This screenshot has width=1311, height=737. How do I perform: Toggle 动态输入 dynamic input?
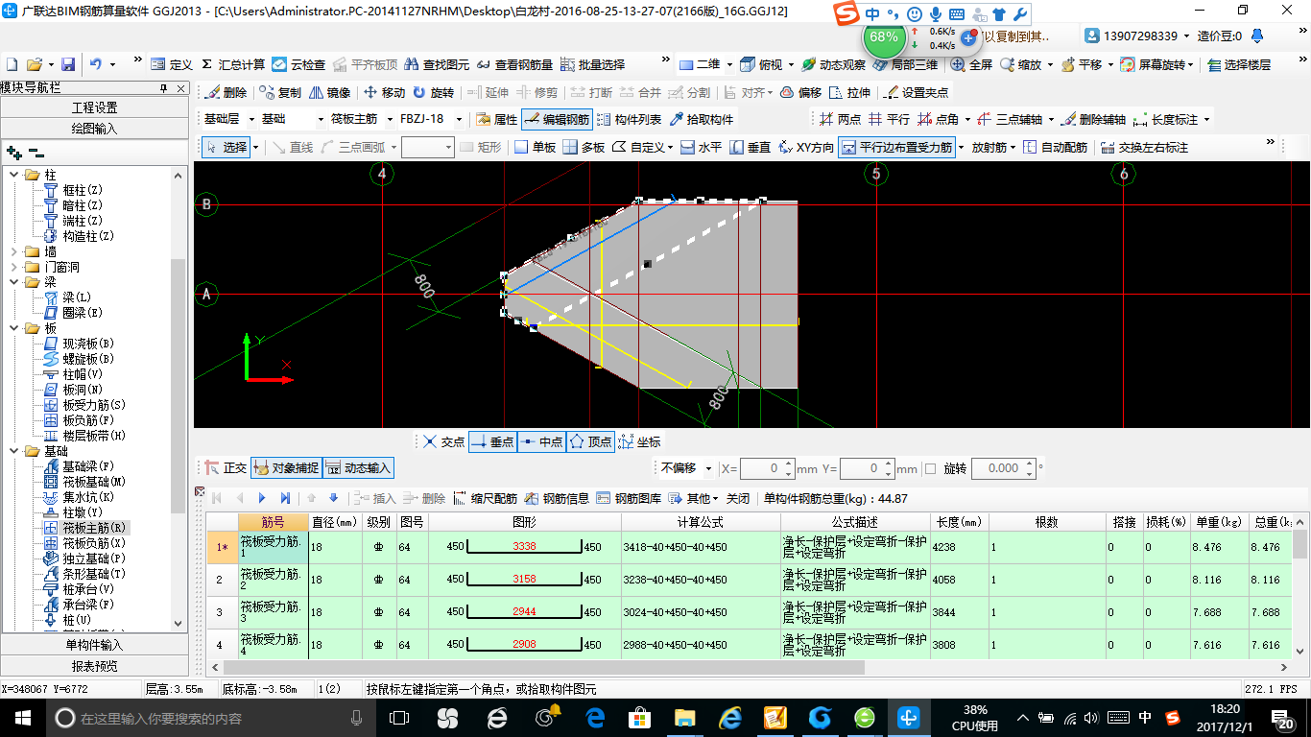[x=358, y=468]
